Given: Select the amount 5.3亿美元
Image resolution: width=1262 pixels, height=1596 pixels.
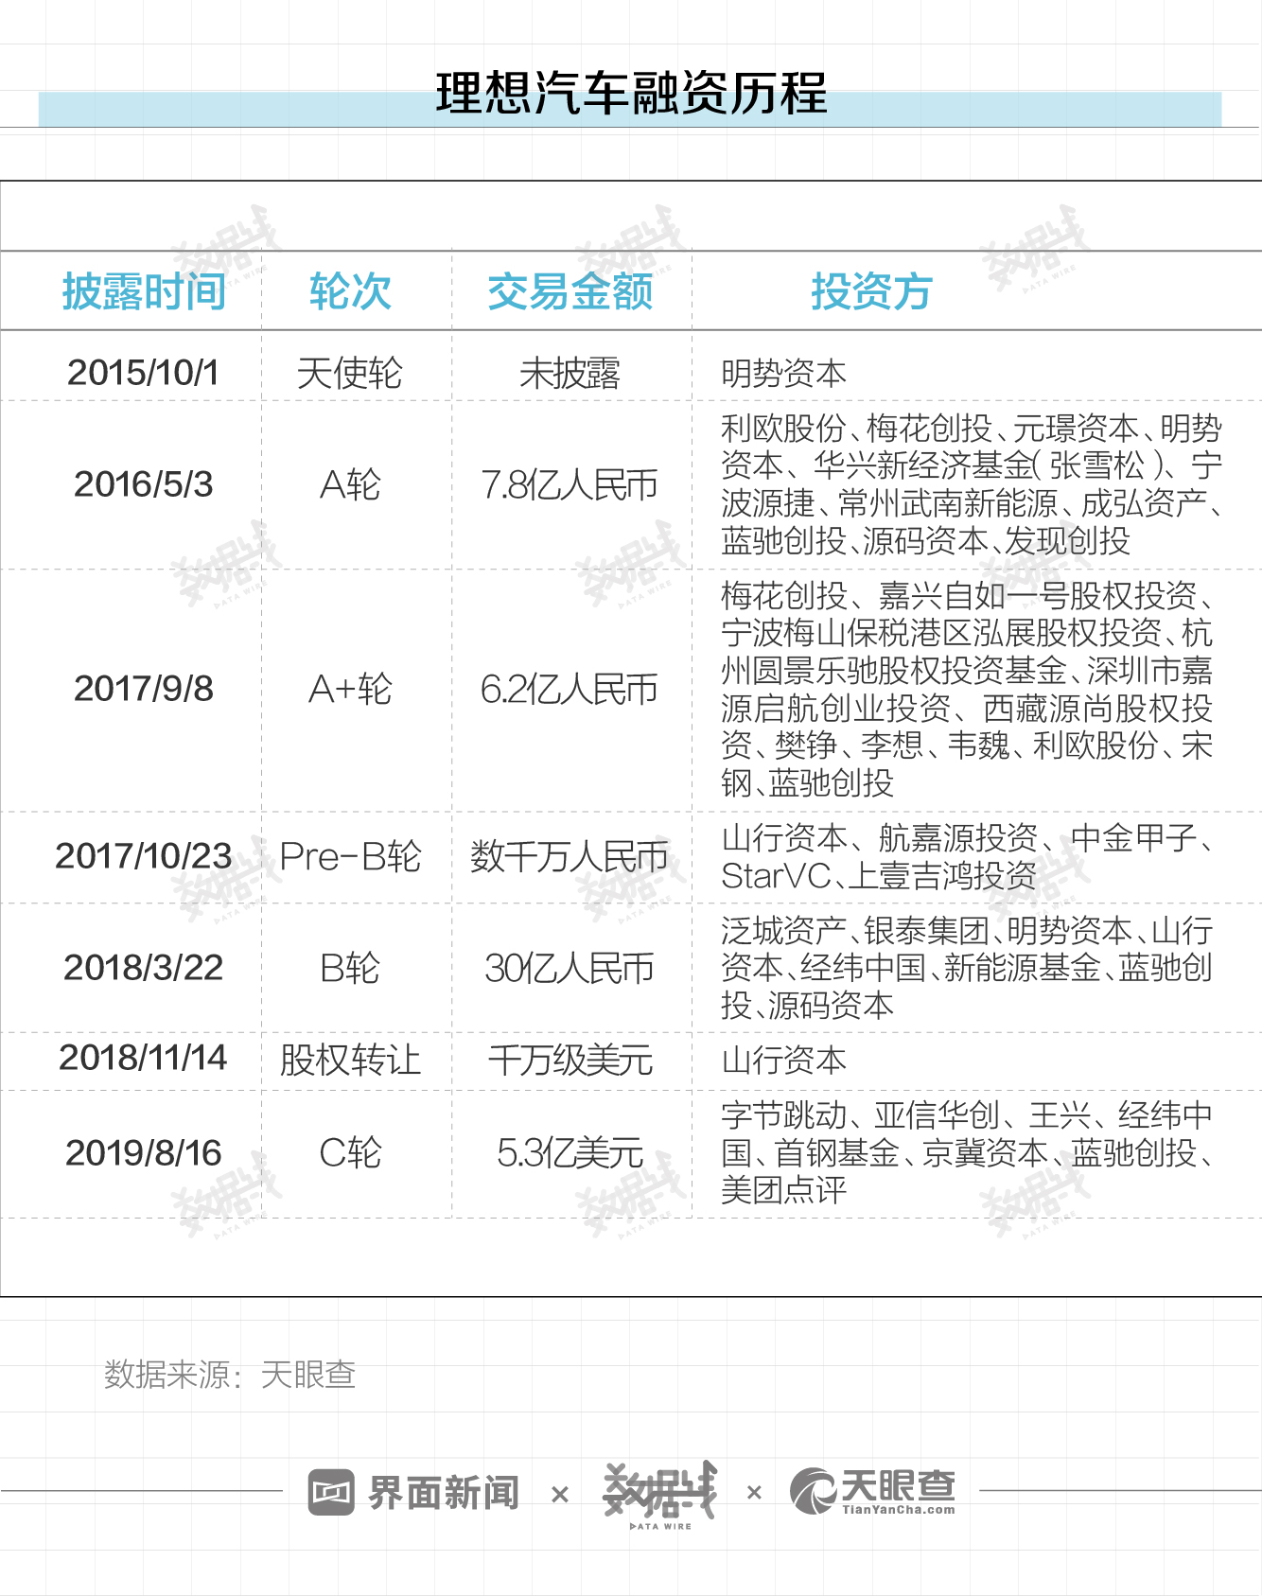Looking at the screenshot, I should coord(570,1153).
